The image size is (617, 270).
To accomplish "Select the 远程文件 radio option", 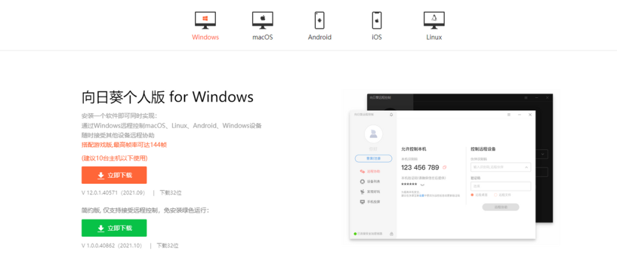I will click(x=503, y=195).
